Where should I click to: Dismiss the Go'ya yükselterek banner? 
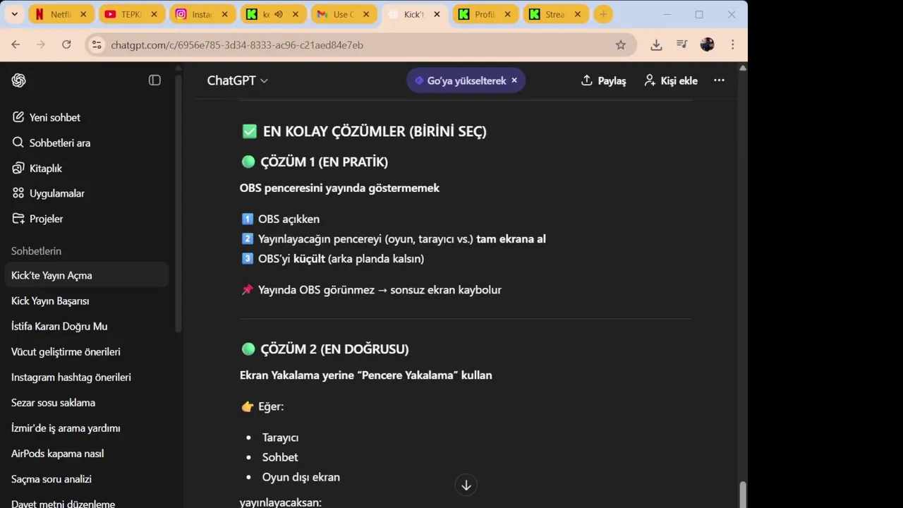click(514, 80)
